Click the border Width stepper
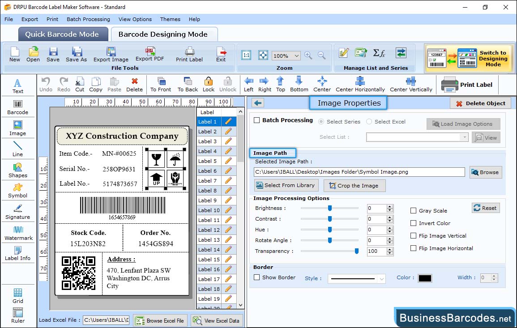Image resolution: width=517 pixels, height=328 pixels. (494, 278)
